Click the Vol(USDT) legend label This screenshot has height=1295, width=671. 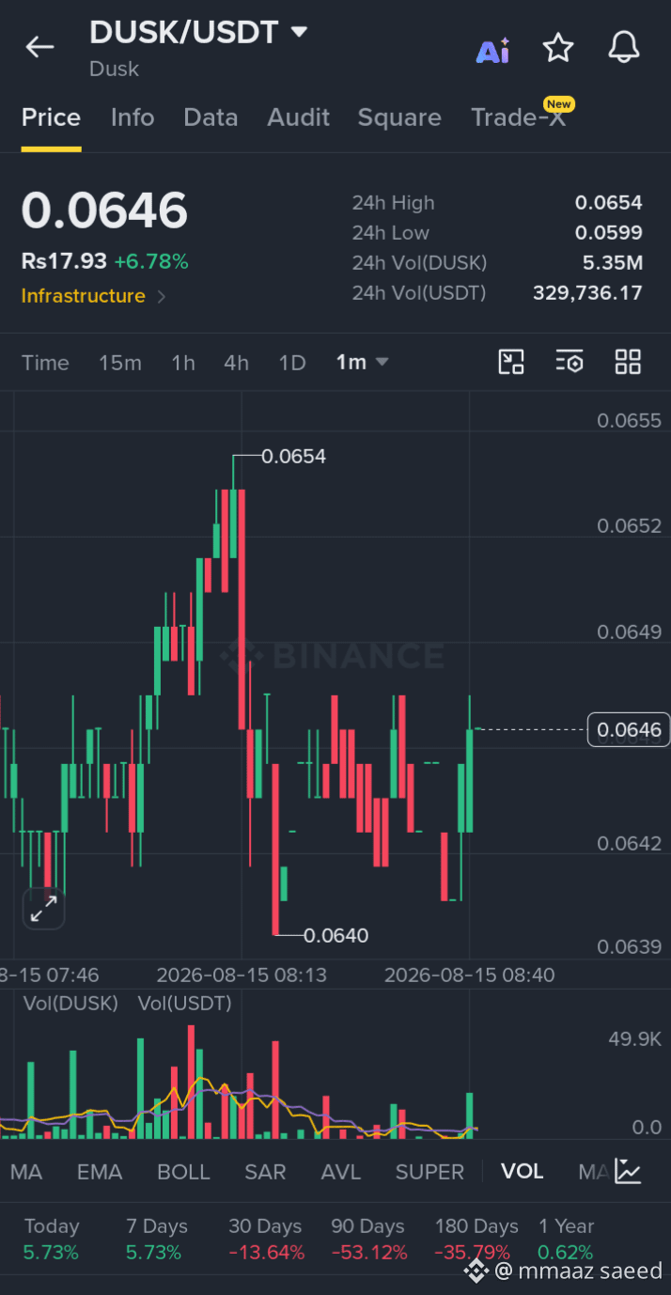pos(184,1003)
